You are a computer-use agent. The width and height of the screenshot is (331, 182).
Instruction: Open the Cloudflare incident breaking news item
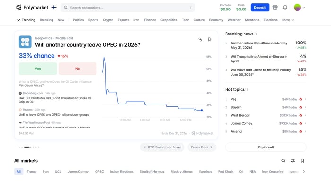[266, 45]
